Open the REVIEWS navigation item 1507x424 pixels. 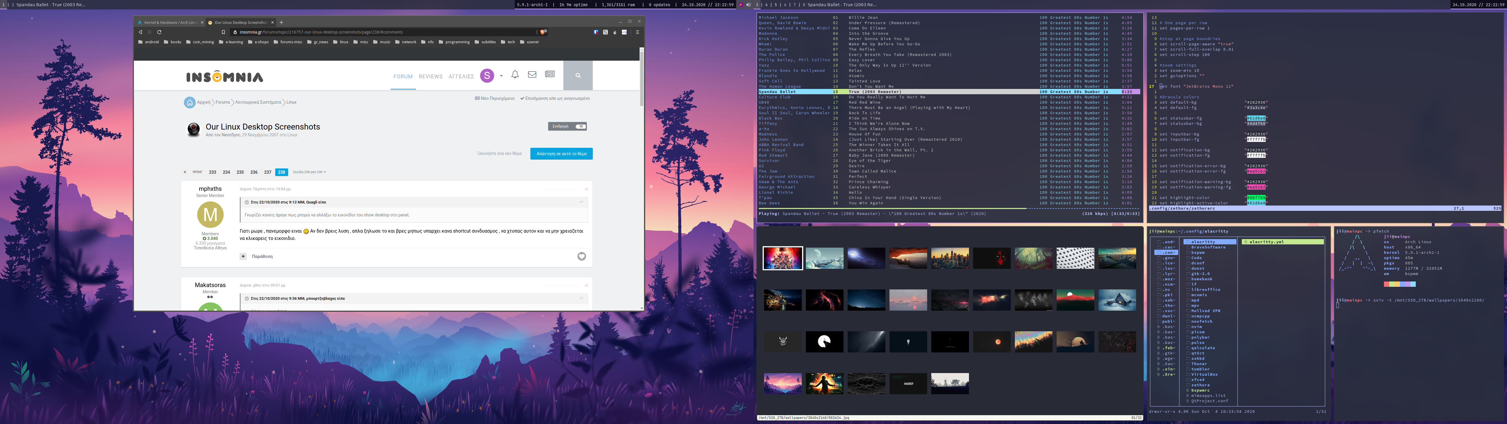point(431,76)
